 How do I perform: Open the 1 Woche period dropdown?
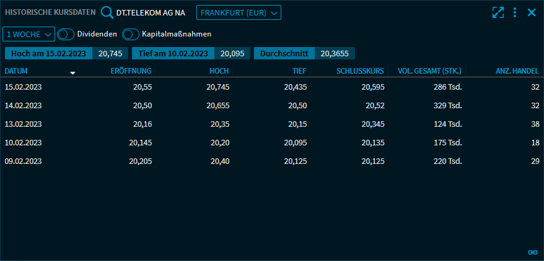(29, 33)
